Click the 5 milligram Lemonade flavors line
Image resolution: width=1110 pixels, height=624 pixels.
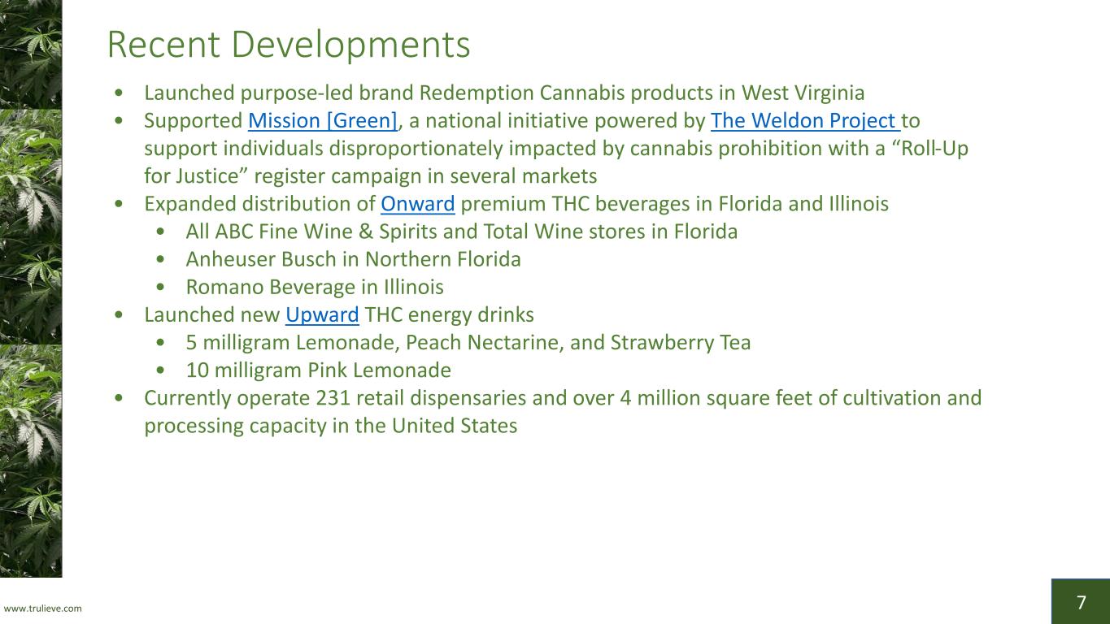tap(468, 341)
